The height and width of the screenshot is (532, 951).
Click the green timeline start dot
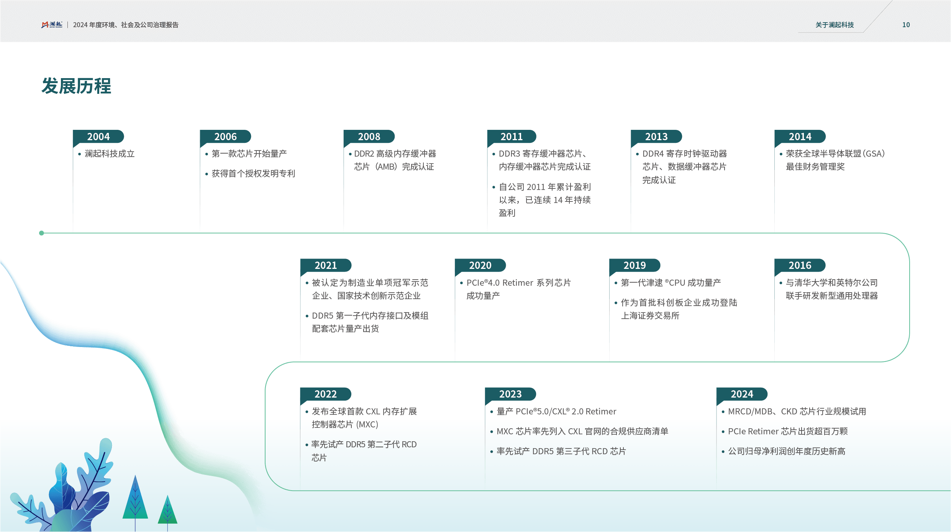(41, 233)
